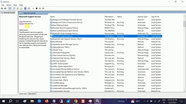Select CNG Key Isolation service
Screen dimensions: 186x104
[106, 61]
